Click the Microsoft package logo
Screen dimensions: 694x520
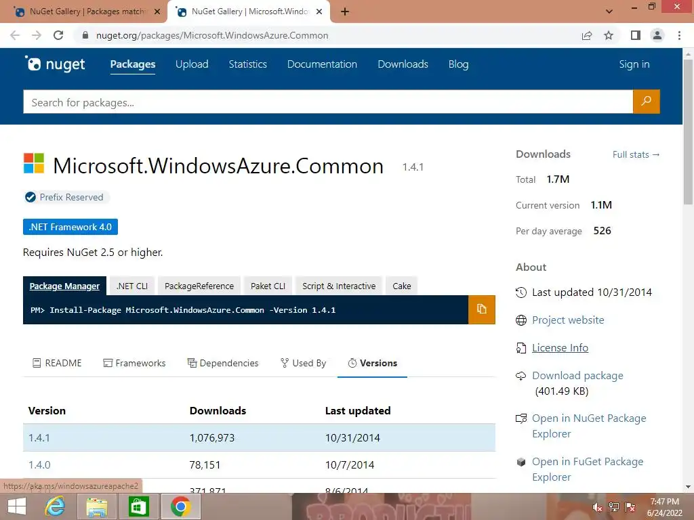[34, 163]
